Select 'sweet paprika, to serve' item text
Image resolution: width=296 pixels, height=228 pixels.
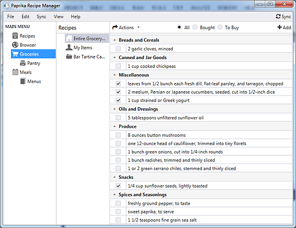(151, 212)
